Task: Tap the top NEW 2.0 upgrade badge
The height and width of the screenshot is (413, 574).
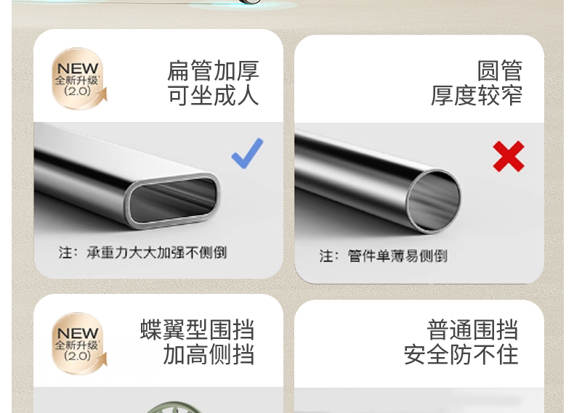Action: pos(79,78)
